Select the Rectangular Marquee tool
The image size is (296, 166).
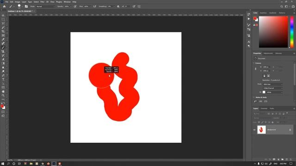[3, 19]
